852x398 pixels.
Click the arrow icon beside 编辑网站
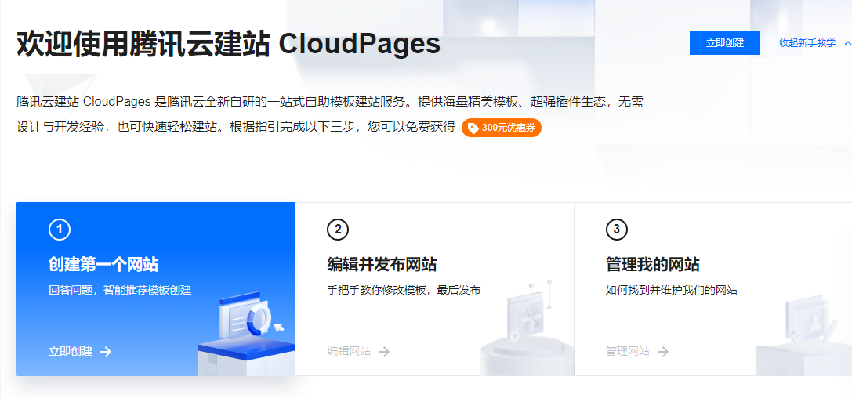click(384, 352)
